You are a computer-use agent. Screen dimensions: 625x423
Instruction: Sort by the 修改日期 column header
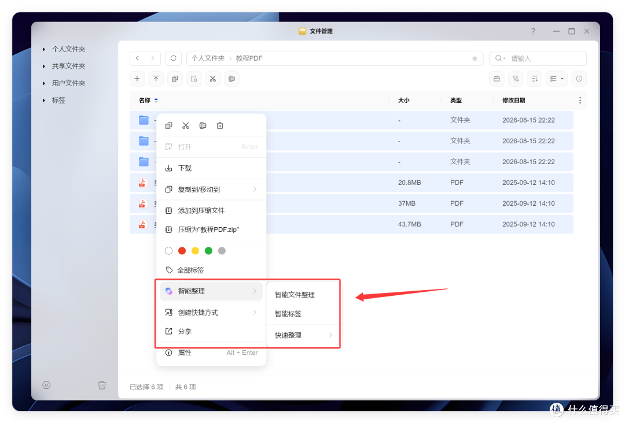(513, 101)
